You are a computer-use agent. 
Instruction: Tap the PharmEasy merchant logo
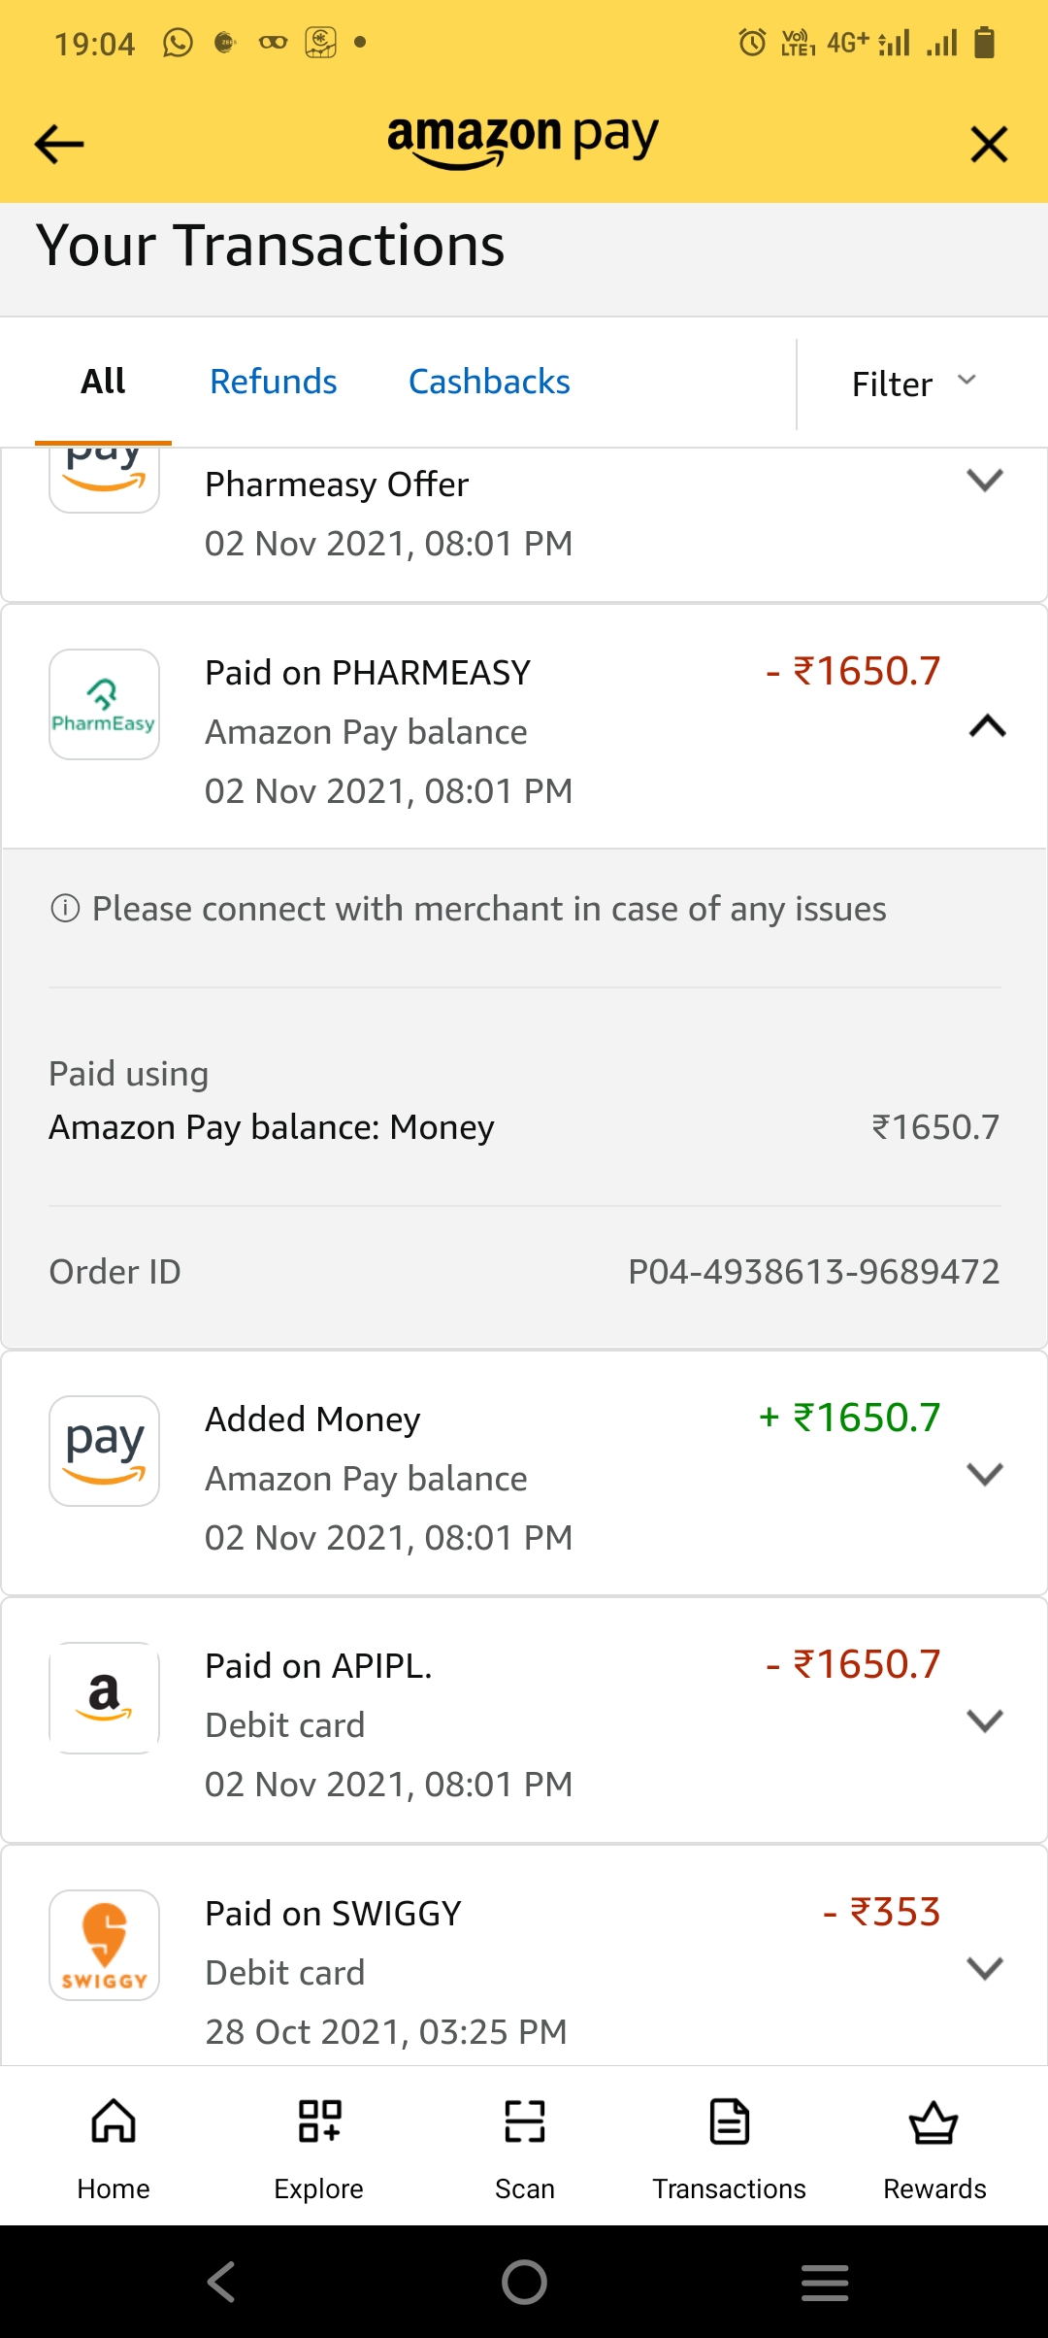tap(104, 704)
